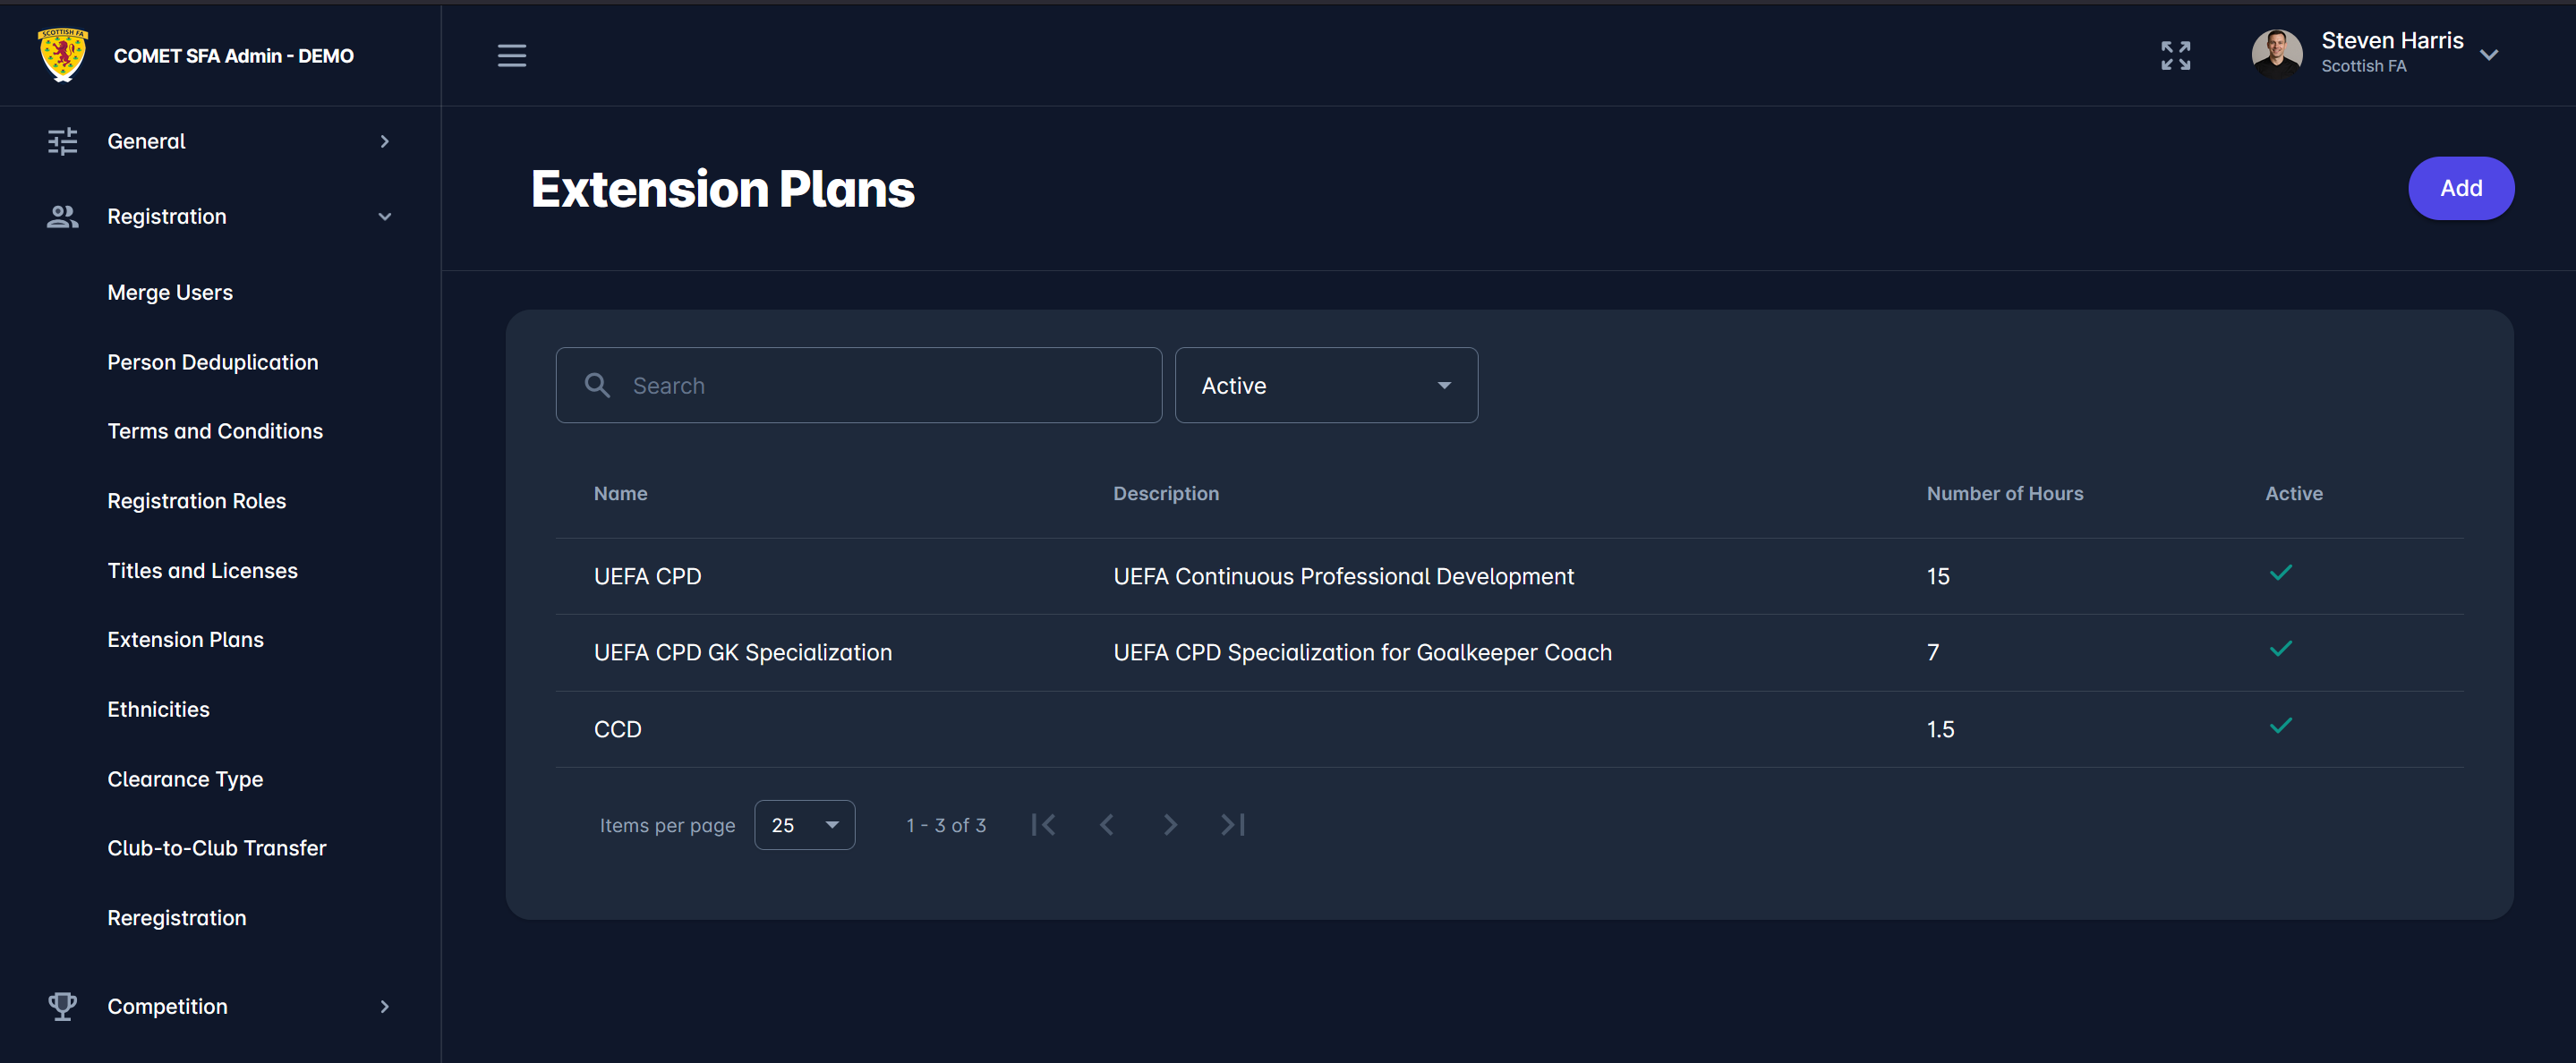This screenshot has width=2576, height=1063.
Task: Toggle fullscreen mode icon
Action: pyautogui.click(x=2175, y=56)
